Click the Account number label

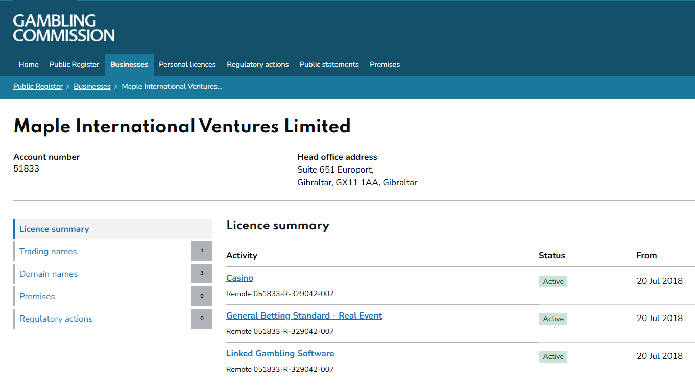[46, 157]
